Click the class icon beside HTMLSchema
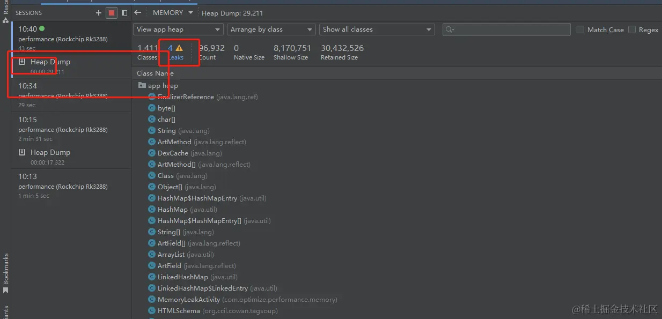The height and width of the screenshot is (319, 662). coord(152,310)
